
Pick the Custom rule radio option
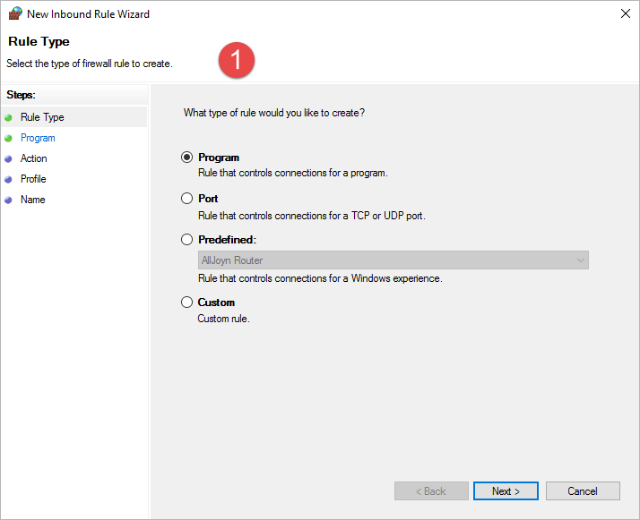[187, 303]
